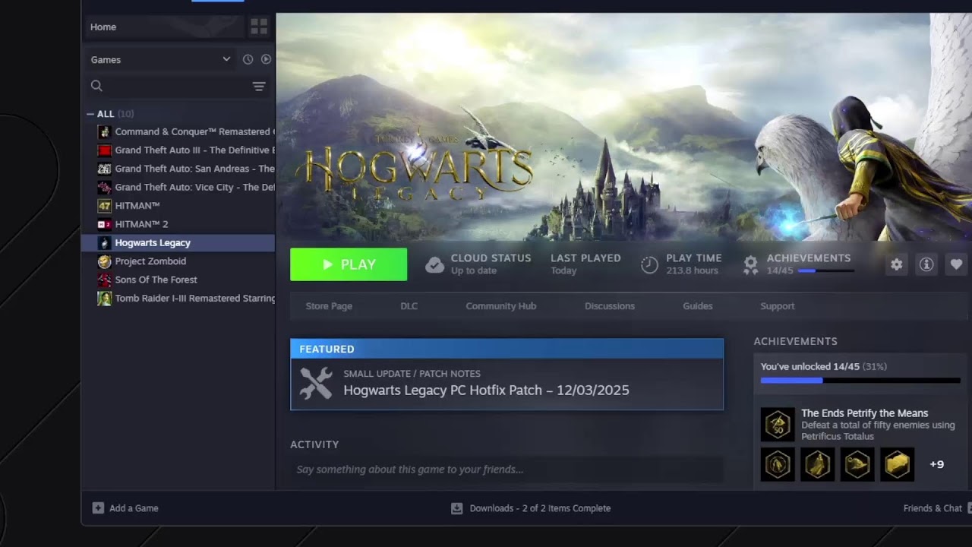Open the Store Page tab

pos(329,306)
